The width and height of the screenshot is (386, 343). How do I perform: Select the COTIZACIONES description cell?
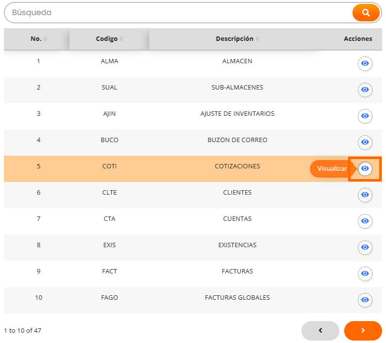pyautogui.click(x=237, y=166)
